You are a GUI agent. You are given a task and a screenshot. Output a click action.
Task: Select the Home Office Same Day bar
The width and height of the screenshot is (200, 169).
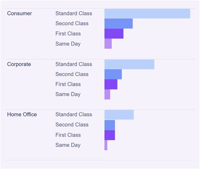pyautogui.click(x=106, y=145)
